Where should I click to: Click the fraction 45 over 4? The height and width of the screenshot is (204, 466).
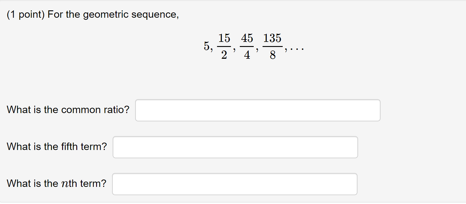click(247, 46)
